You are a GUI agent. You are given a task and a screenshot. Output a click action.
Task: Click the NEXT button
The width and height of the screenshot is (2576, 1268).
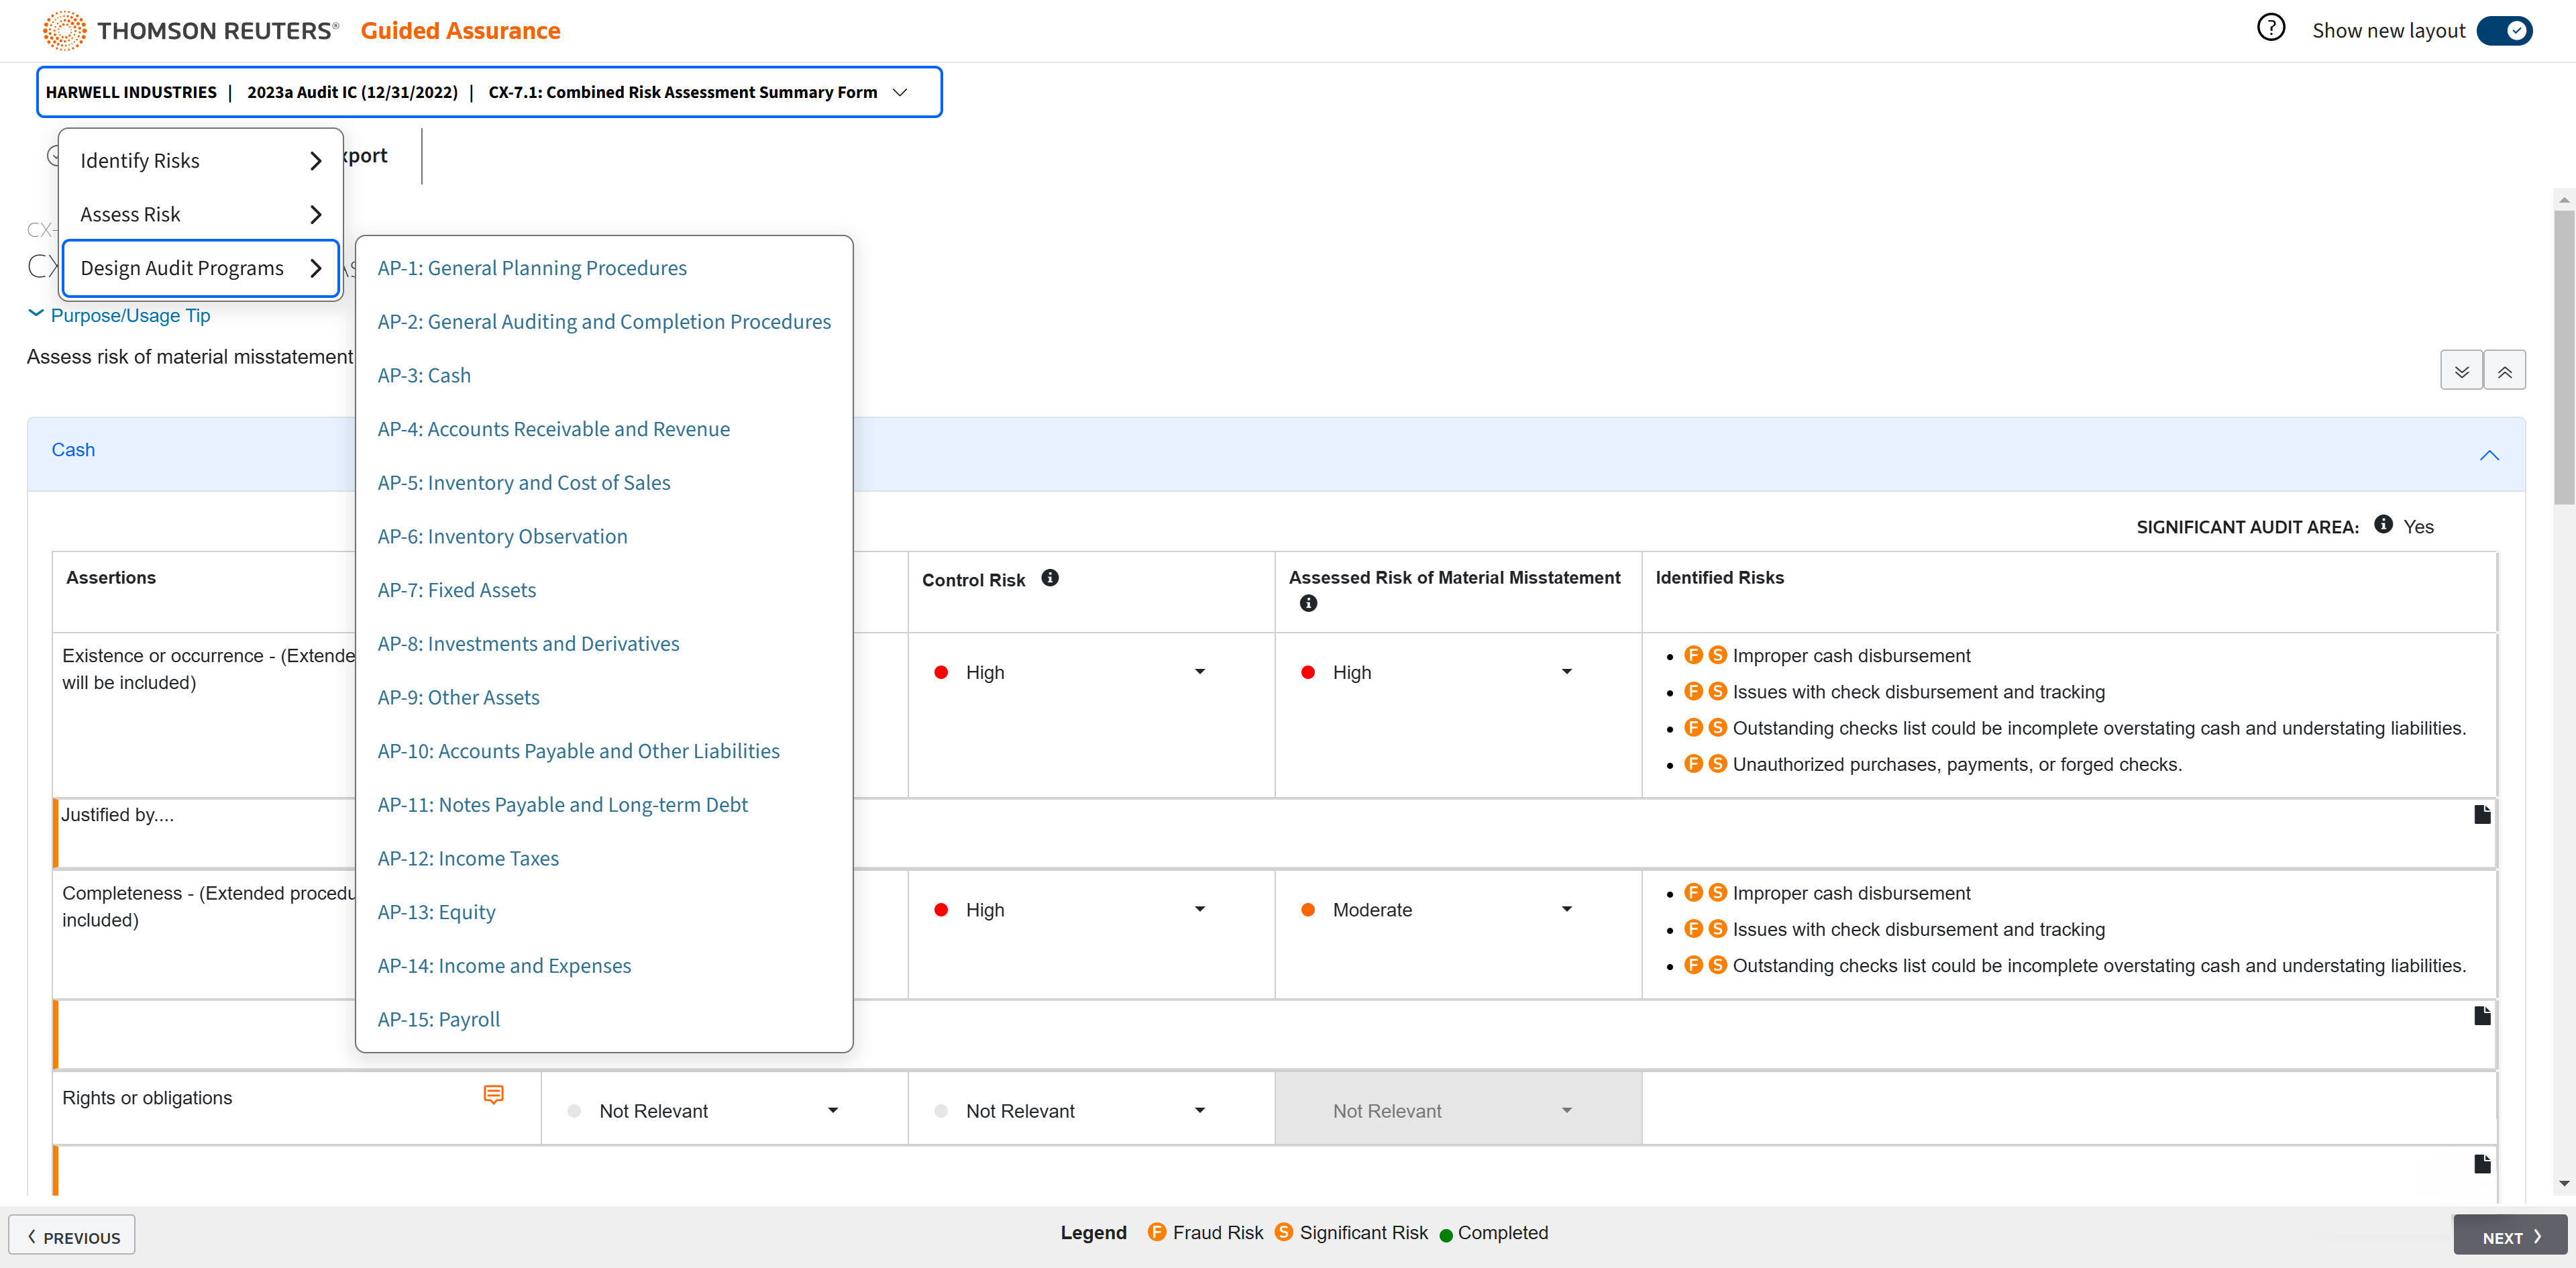coord(2509,1236)
